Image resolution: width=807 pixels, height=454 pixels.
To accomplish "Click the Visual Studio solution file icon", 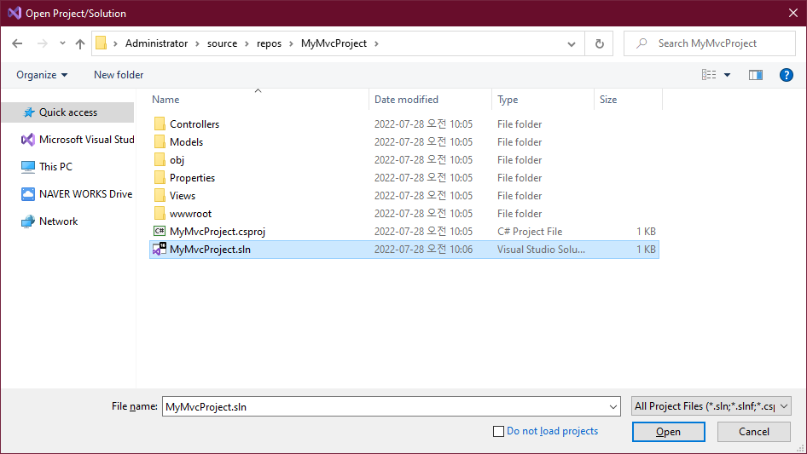I will (160, 250).
